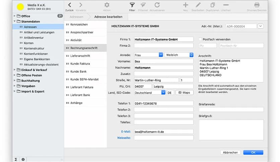This screenshot has width=280, height=162.
Task: Select Adressen in the sidebar
Action: pyautogui.click(x=38, y=27)
